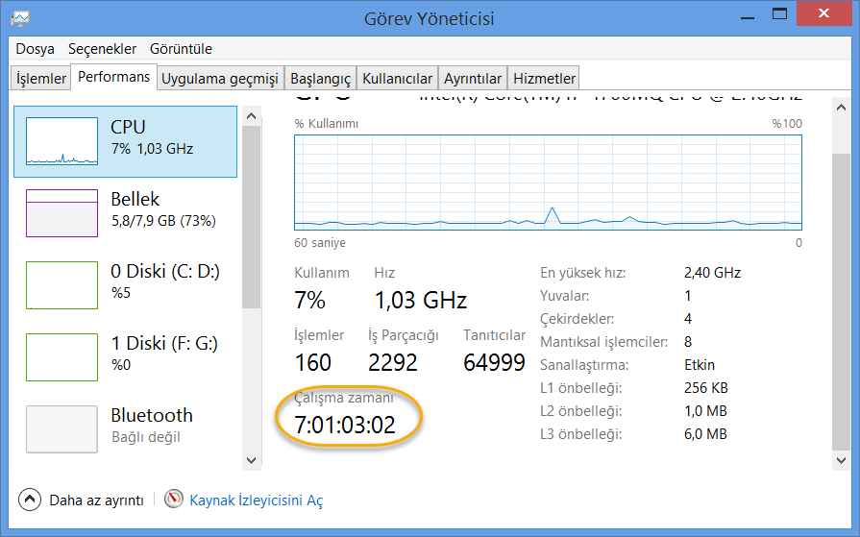The width and height of the screenshot is (860, 537).
Task: Select the 1 Diski (F: G:) thumbnail
Action: (x=61, y=357)
